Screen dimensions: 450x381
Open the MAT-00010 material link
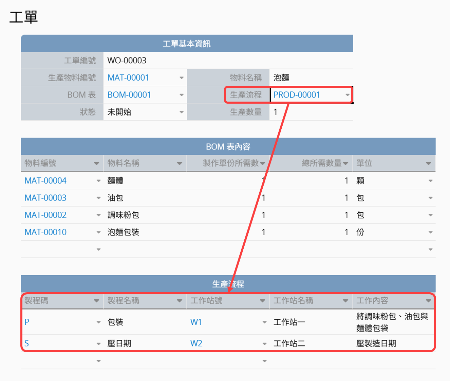coord(45,232)
